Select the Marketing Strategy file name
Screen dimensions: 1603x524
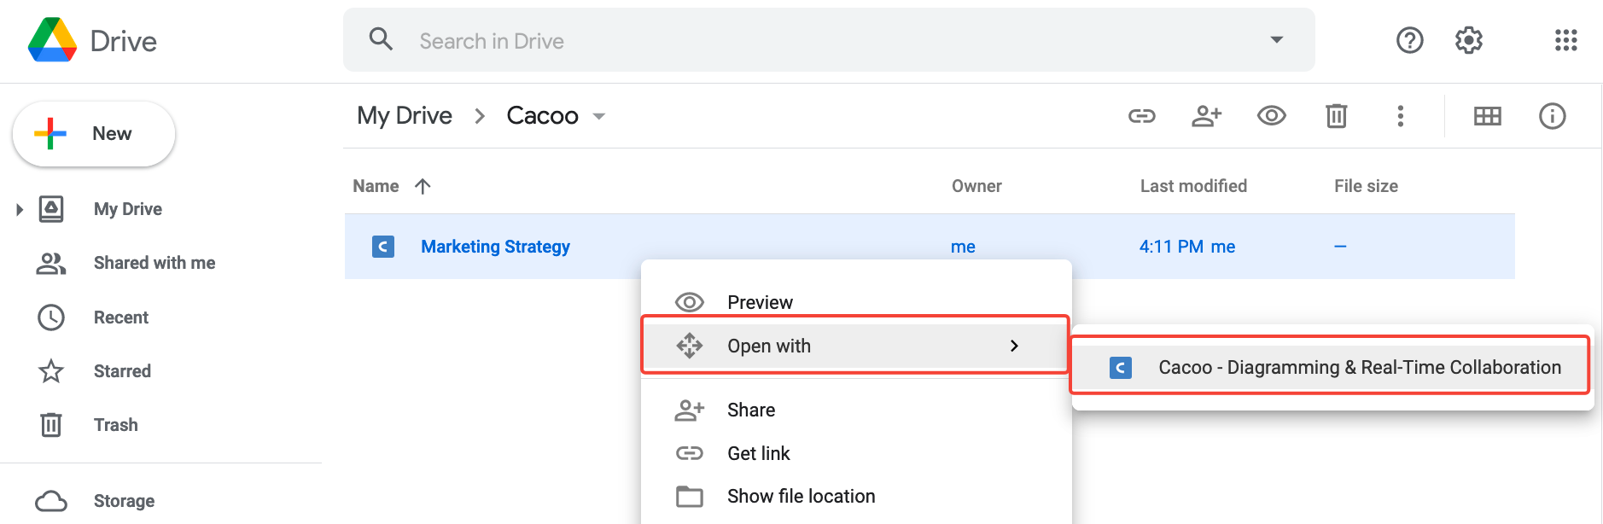pyautogui.click(x=496, y=247)
